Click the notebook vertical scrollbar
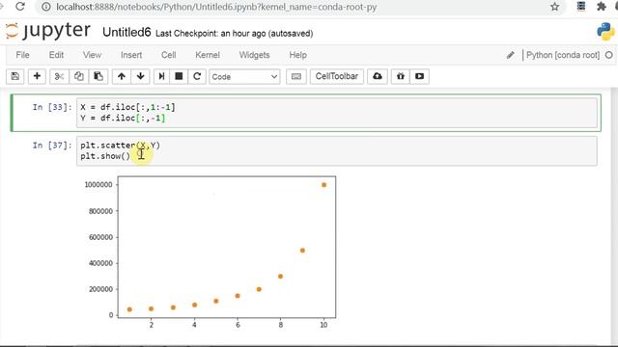Screen dimensions: 618x347 614,216
